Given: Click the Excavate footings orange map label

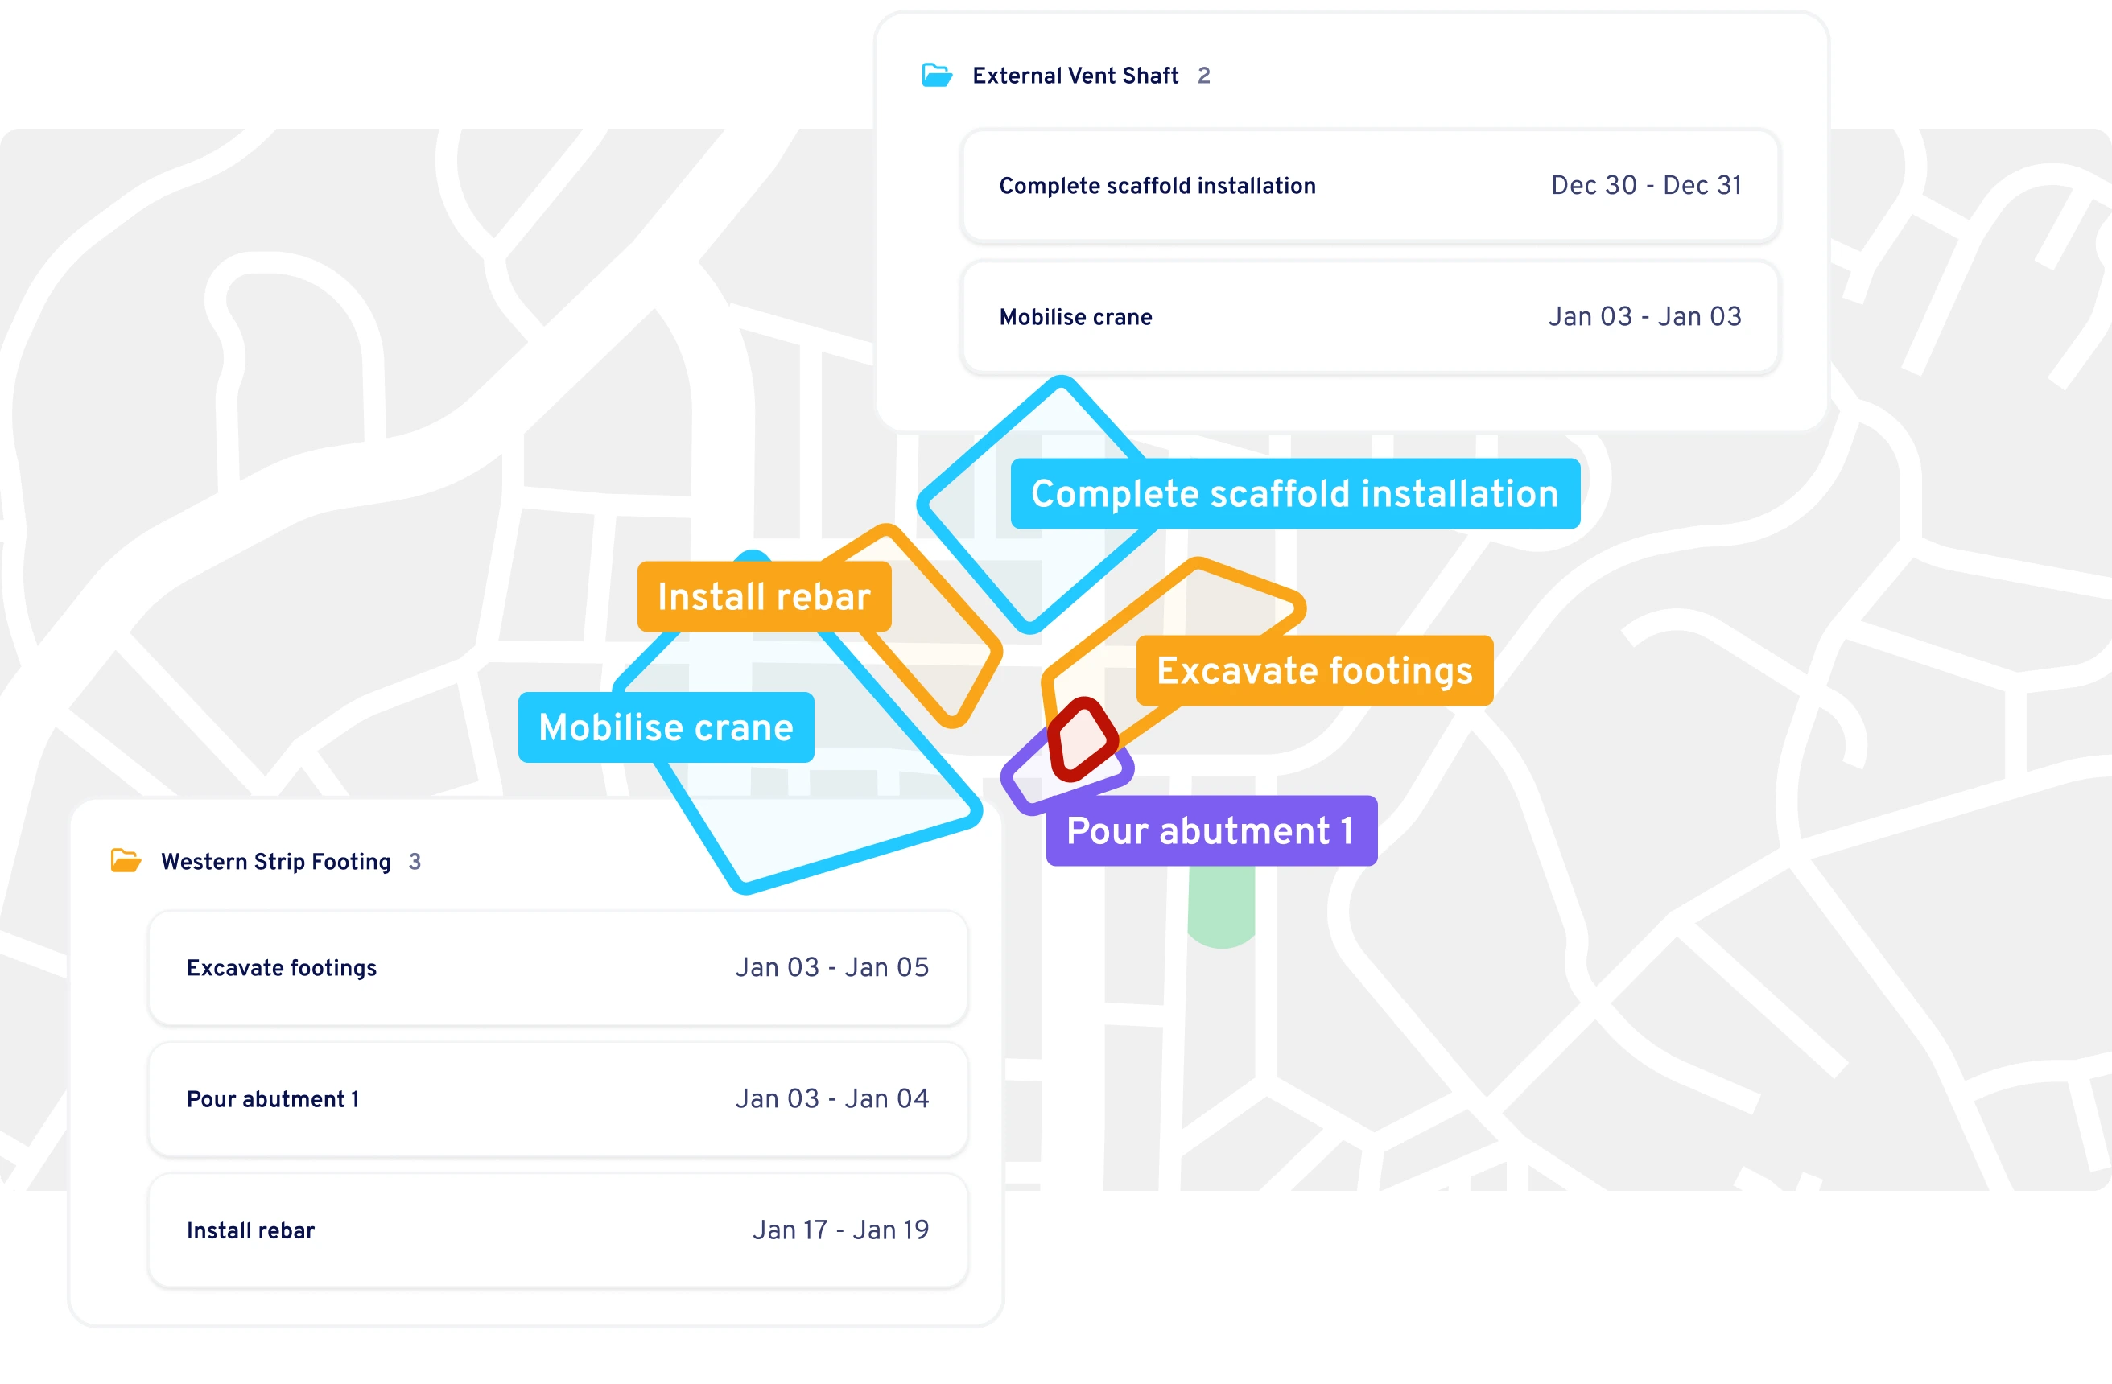Looking at the screenshot, I should 1314,671.
